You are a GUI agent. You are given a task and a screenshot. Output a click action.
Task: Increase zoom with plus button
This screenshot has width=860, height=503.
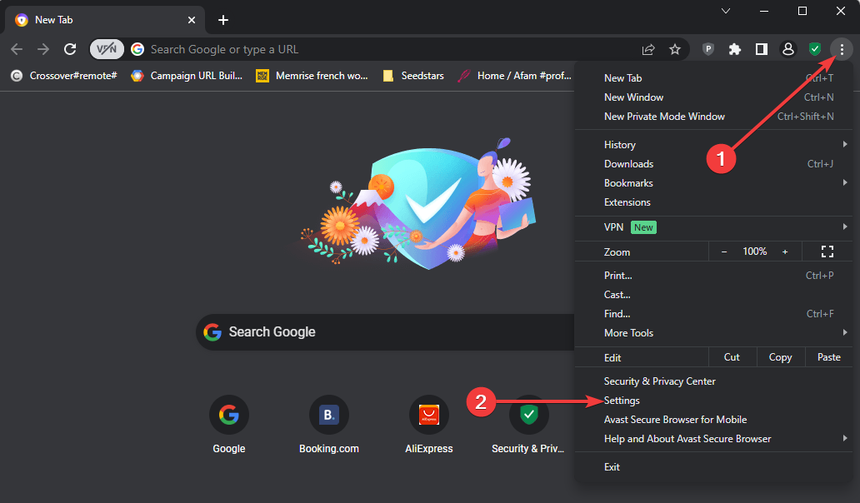785,251
